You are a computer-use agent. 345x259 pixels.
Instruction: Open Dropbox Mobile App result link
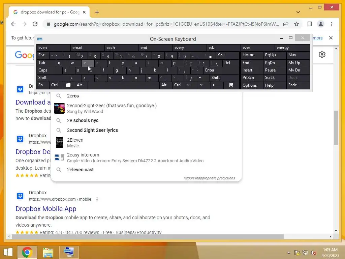[x=46, y=209]
